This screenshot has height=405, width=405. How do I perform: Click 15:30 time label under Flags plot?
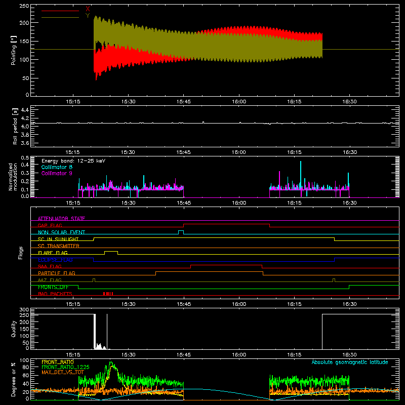coord(129,304)
